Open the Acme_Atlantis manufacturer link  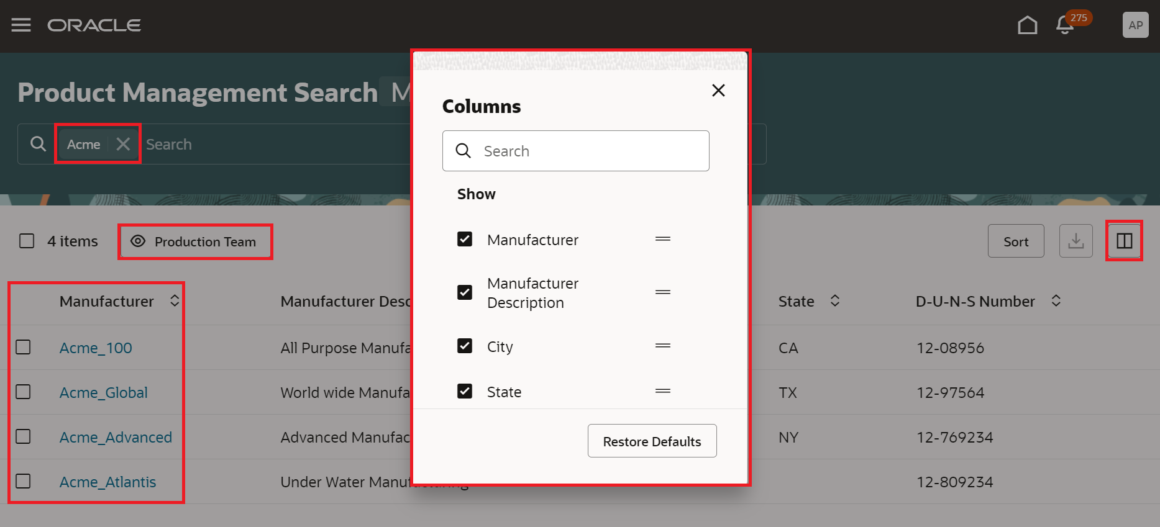pos(107,482)
